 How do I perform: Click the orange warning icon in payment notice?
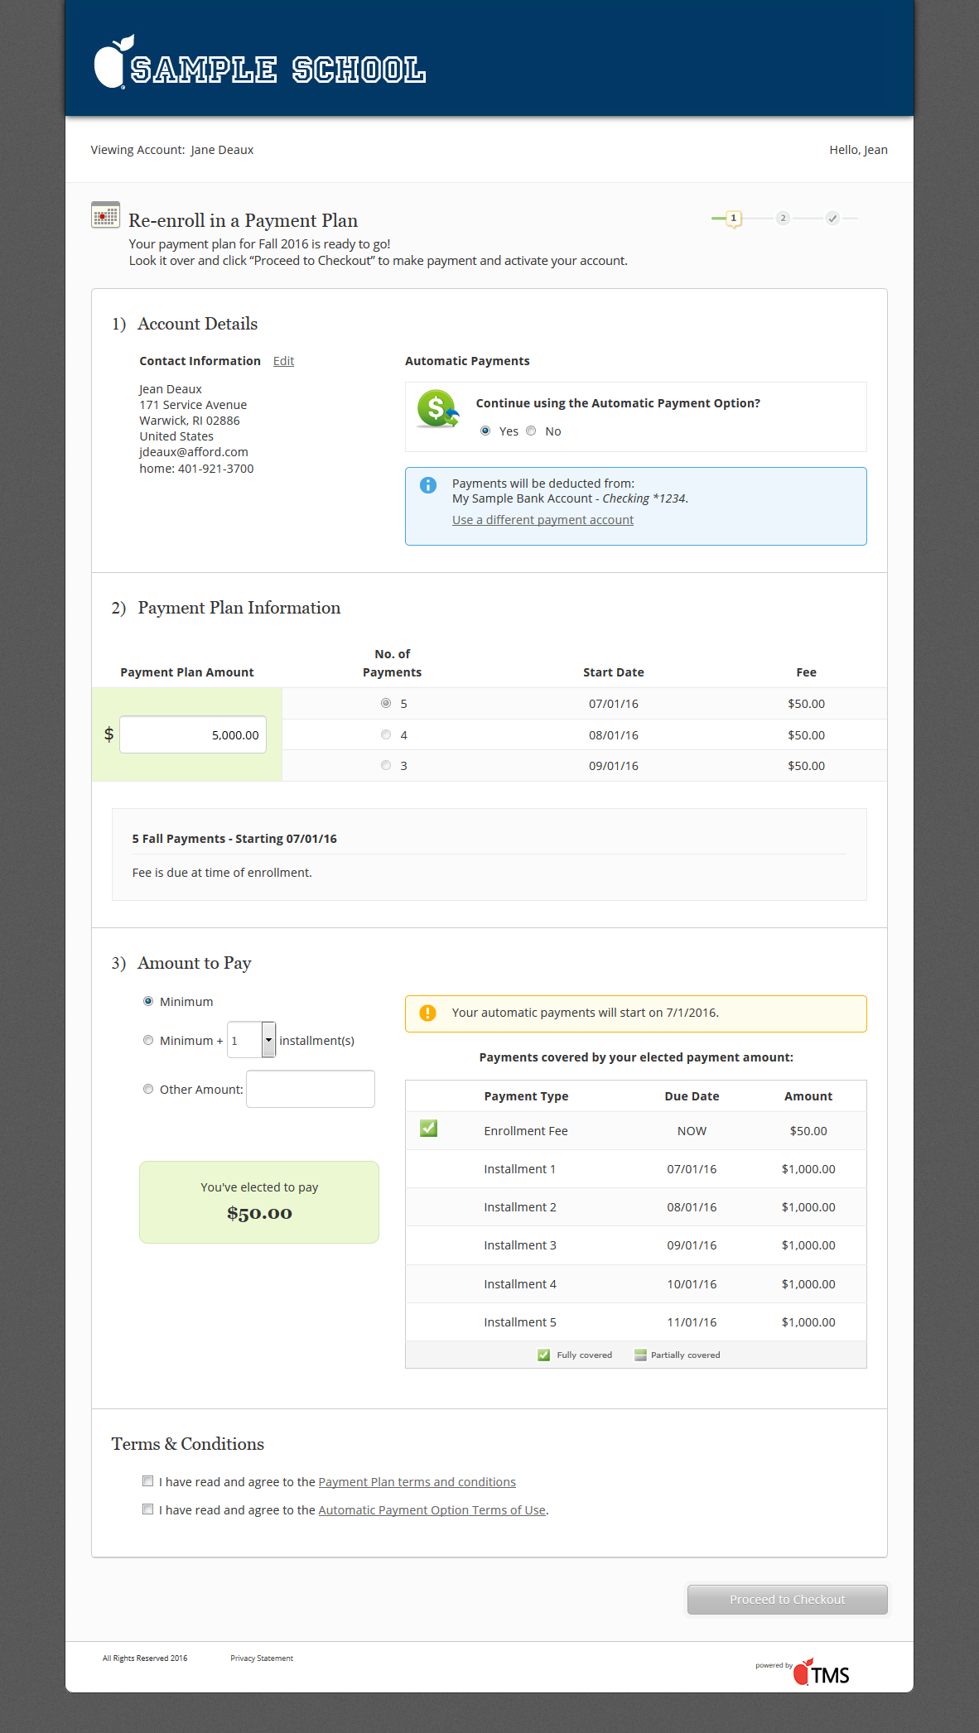tap(428, 1013)
